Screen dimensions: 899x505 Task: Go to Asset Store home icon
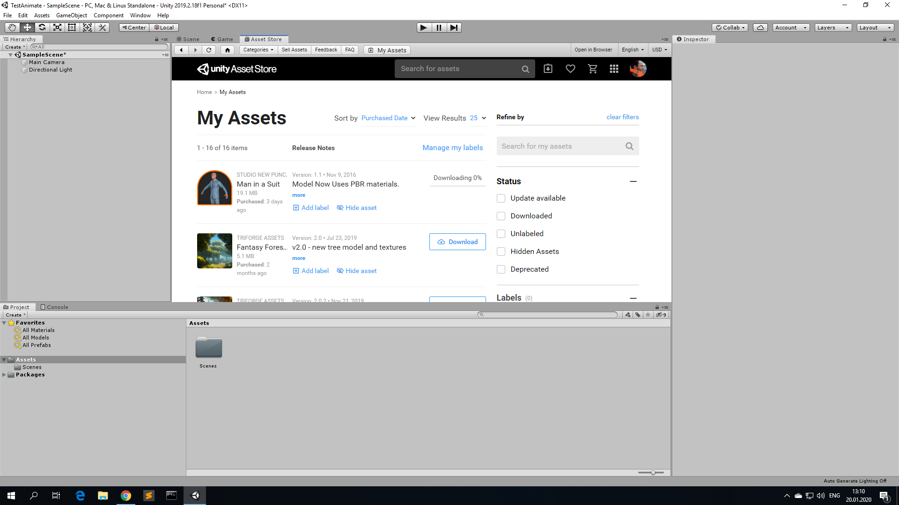[x=228, y=50]
